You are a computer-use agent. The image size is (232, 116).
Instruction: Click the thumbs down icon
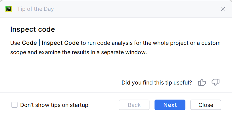pos(216,83)
